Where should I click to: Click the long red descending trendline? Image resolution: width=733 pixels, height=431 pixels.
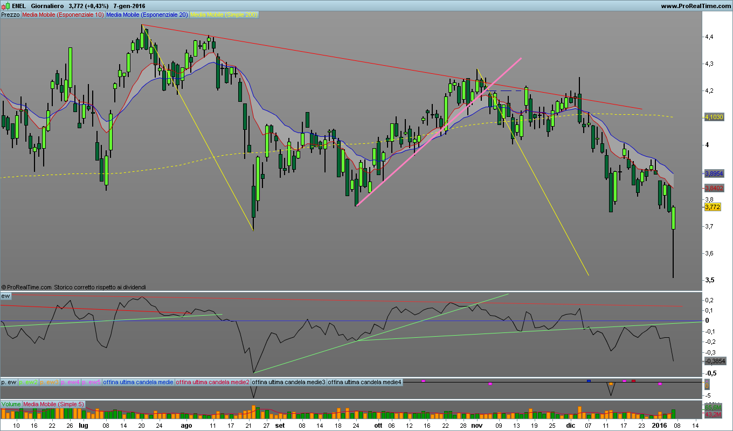(x=391, y=67)
